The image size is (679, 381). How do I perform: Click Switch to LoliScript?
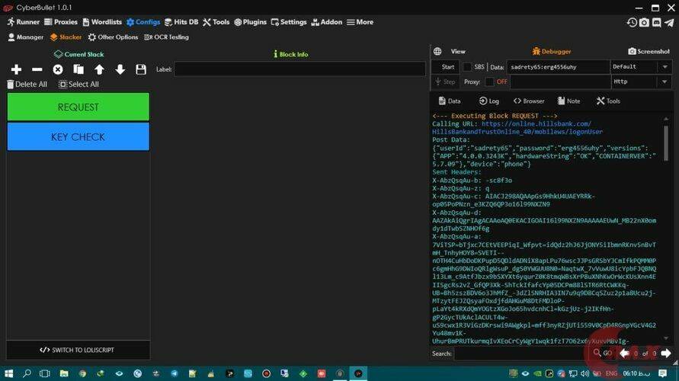pos(78,350)
